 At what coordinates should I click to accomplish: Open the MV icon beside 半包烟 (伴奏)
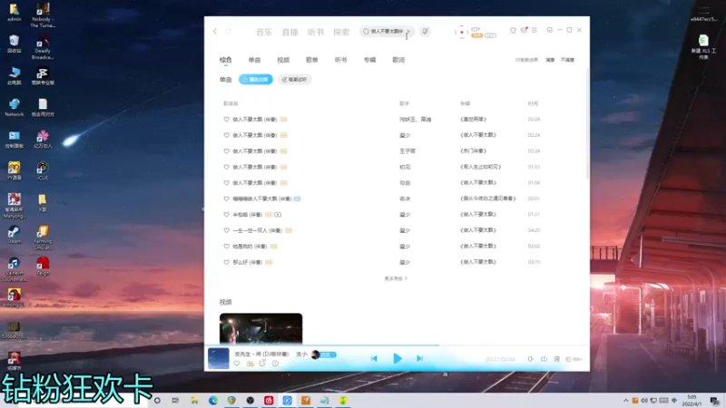[x=278, y=215]
